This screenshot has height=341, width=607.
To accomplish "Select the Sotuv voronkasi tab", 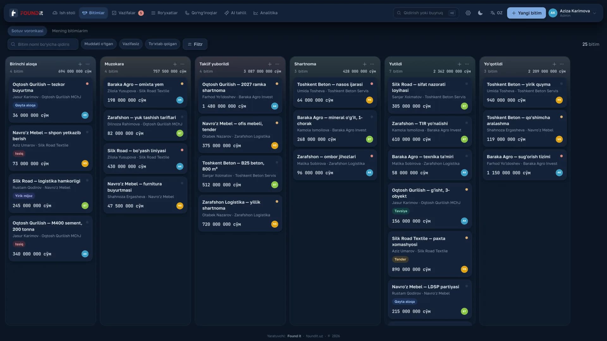I will (27, 31).
